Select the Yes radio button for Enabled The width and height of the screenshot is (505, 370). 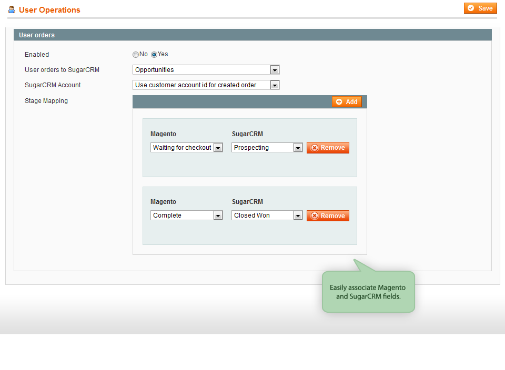click(x=154, y=55)
